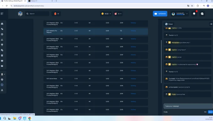This screenshot has height=121, width=213.
Task: Click the flame All filter button
Action: click(x=56, y=14)
